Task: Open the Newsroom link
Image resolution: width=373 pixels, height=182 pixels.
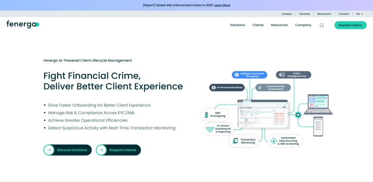Action: click(324, 14)
